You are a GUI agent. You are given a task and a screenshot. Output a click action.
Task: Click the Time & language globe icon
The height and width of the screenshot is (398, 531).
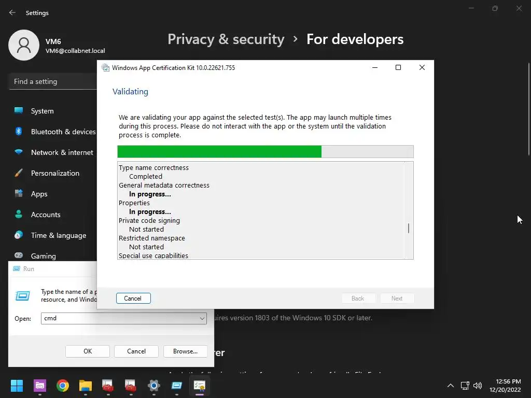19,235
